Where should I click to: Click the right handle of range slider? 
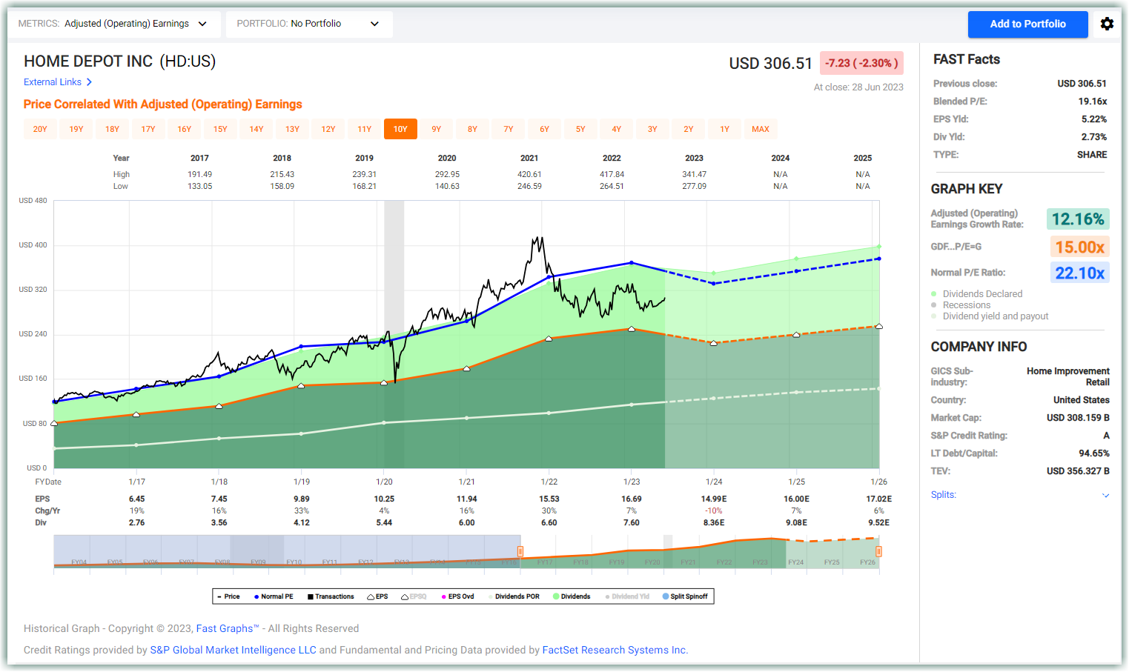pyautogui.click(x=878, y=551)
